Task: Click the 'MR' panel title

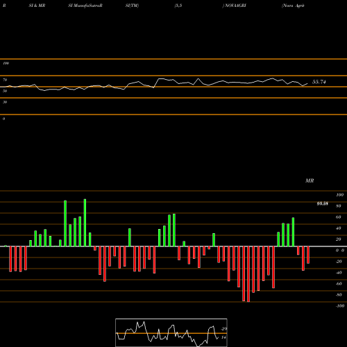Action: pos(310,180)
